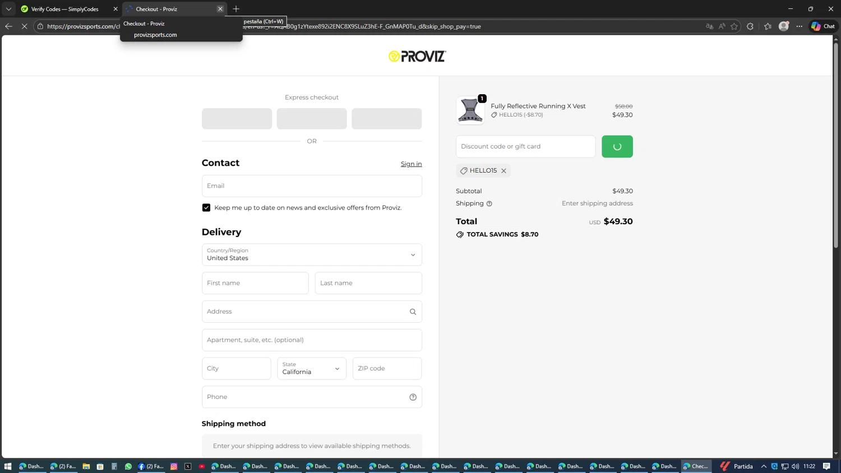This screenshot has height=473, width=841.
Task: Open the State dropdown showing California
Action: click(312, 369)
